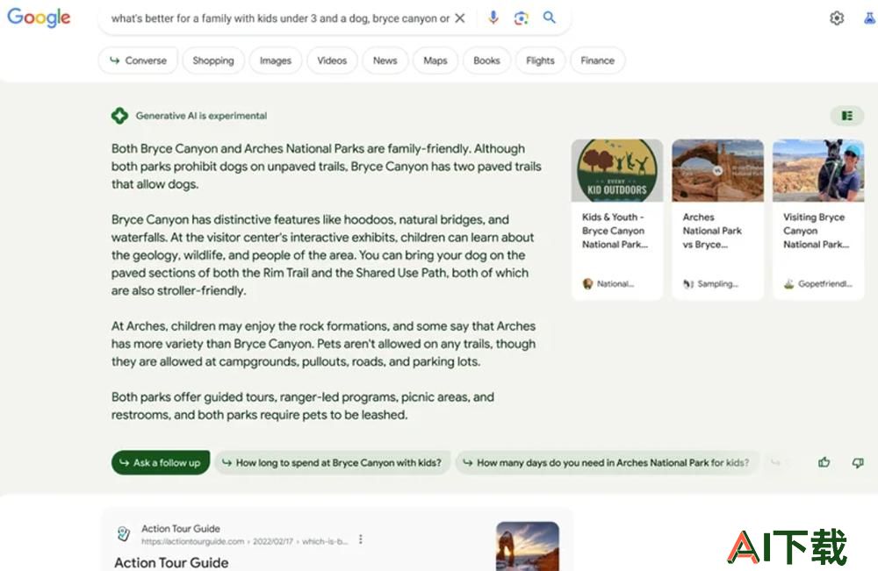Ask how many days needed in Arches
Screen dimensions: 878x571
click(x=607, y=462)
